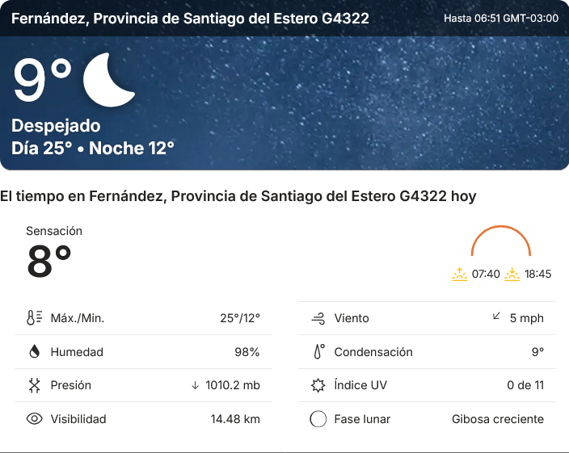Click the Gibosa creciente moon phase value
569x453 pixels.
(x=497, y=419)
